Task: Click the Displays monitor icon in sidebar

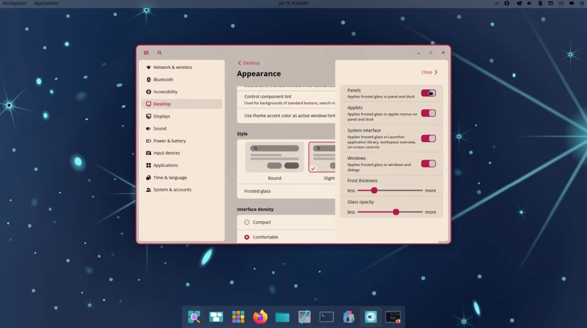Action: 149,116
